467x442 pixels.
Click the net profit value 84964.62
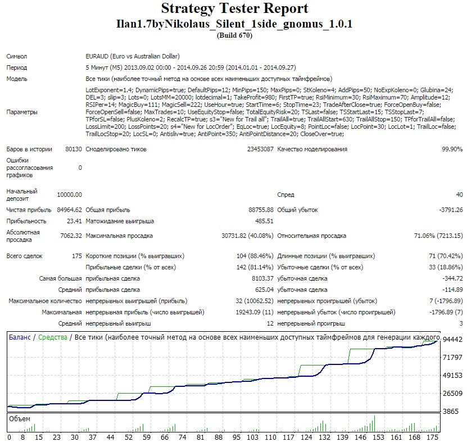[x=69, y=210]
